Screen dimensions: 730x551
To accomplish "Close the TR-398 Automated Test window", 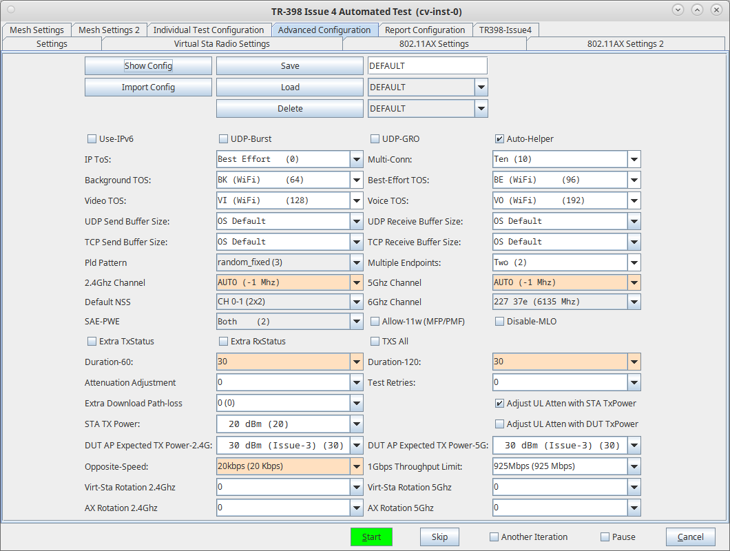I will (x=716, y=10).
